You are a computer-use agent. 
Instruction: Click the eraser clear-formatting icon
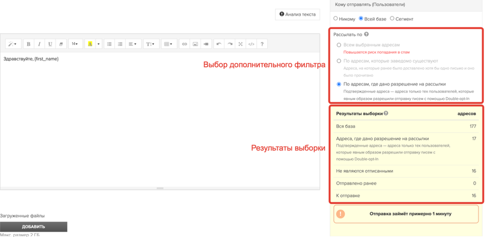tap(61, 44)
